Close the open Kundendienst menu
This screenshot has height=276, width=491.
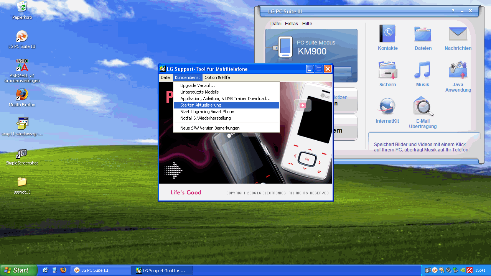pos(187,77)
